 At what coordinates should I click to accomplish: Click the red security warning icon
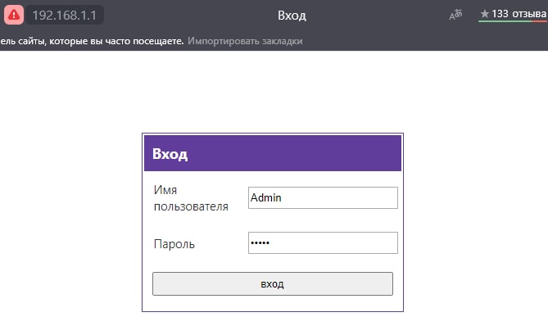[12, 15]
